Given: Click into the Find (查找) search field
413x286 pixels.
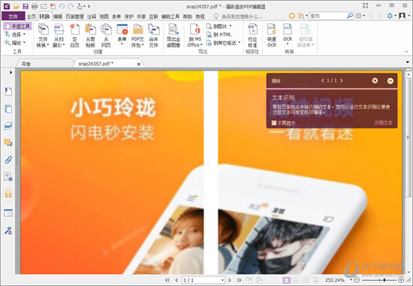Looking at the screenshot, I should [x=327, y=16].
